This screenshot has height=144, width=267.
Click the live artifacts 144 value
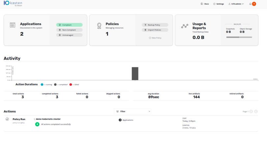click(x=196, y=97)
